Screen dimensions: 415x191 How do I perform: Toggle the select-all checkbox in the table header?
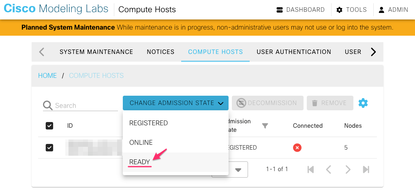click(x=49, y=126)
